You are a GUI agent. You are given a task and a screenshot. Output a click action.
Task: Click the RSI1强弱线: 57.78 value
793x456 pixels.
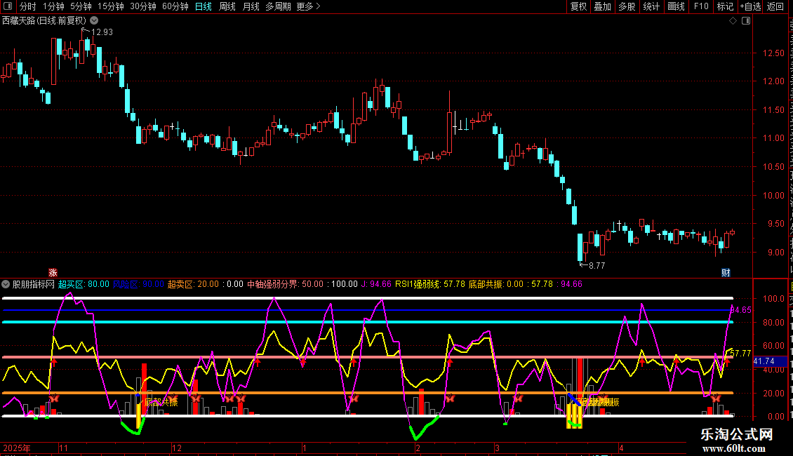point(430,284)
